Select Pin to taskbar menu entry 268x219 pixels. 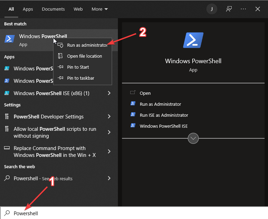tap(83, 78)
